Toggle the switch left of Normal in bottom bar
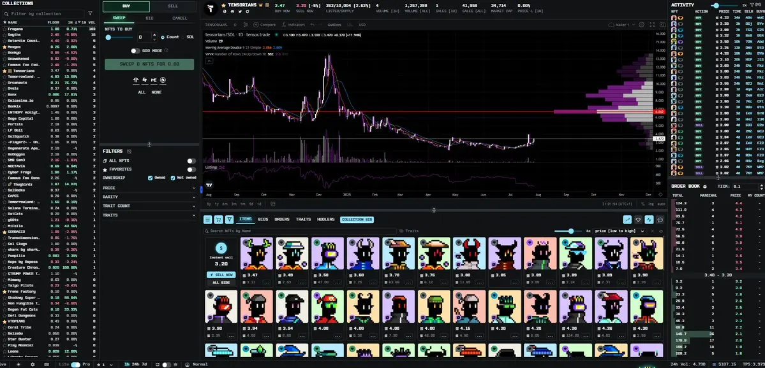765x368 pixels. pos(167,364)
